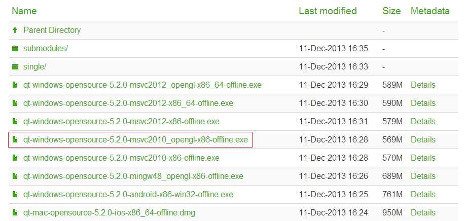Download qt-windows-opensource-5.2.0-android-x86-win32-offline.exe

[x=128, y=195]
